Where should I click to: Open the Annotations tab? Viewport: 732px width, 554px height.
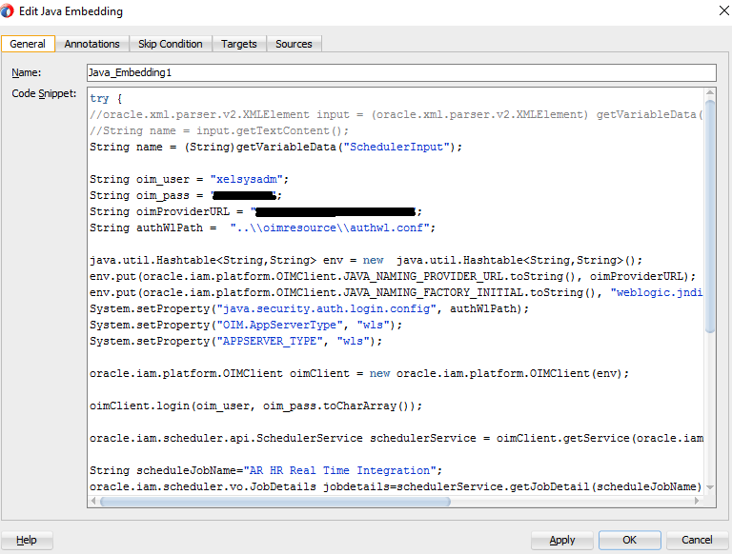(x=91, y=44)
